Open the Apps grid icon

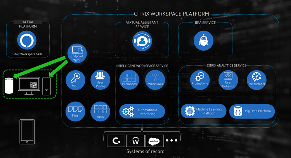click(100, 111)
